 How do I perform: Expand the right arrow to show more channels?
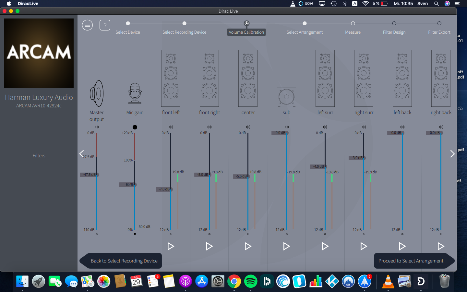pos(452,154)
